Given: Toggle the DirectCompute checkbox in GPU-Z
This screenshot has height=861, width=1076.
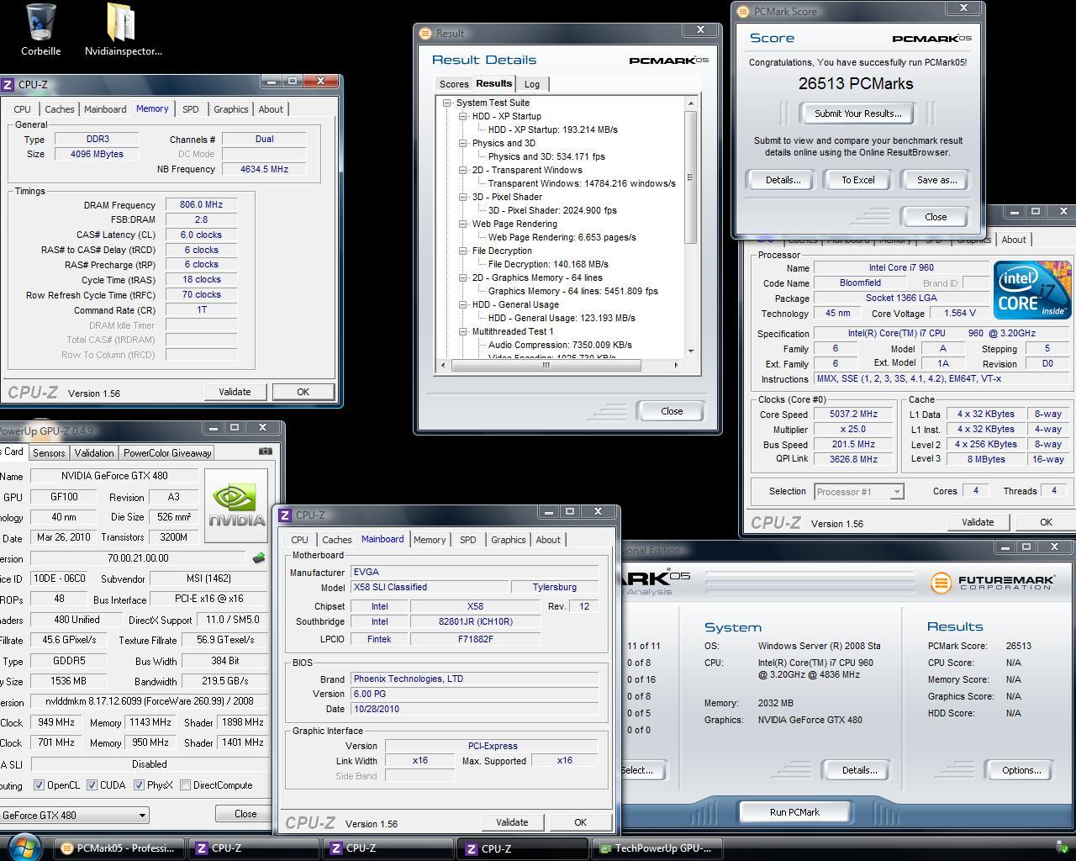Looking at the screenshot, I should pos(185,785).
